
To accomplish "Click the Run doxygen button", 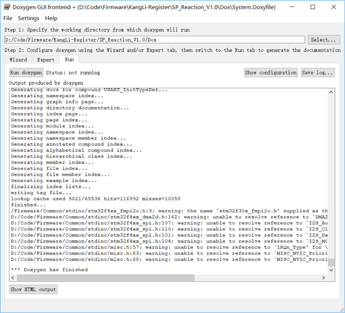I will (26, 72).
